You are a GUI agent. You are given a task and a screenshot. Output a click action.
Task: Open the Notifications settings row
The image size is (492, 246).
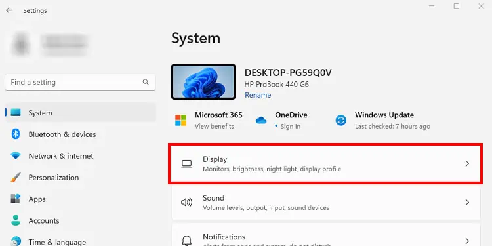tap(325, 235)
